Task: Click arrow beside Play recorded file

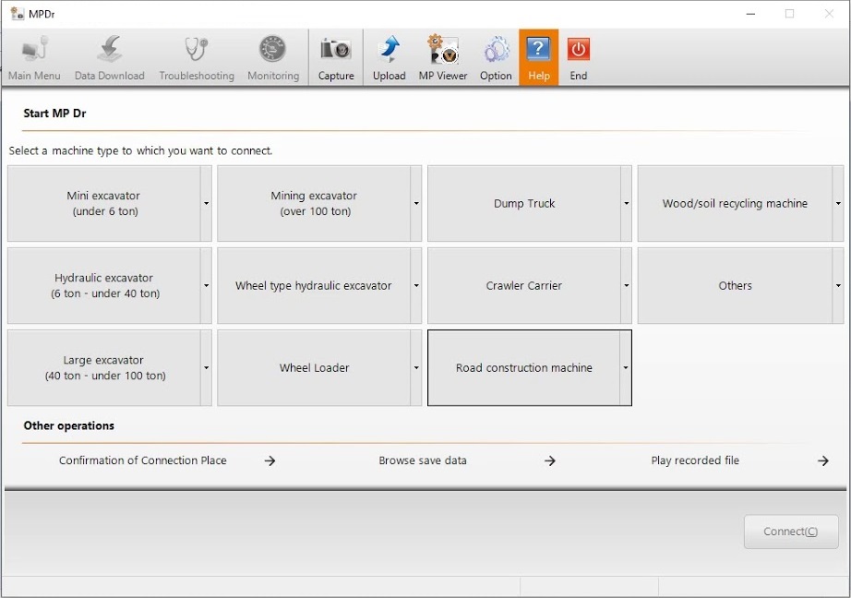Action: (823, 460)
